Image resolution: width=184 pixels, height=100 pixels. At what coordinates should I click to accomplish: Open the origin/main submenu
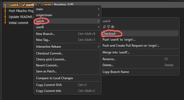click(67, 15)
